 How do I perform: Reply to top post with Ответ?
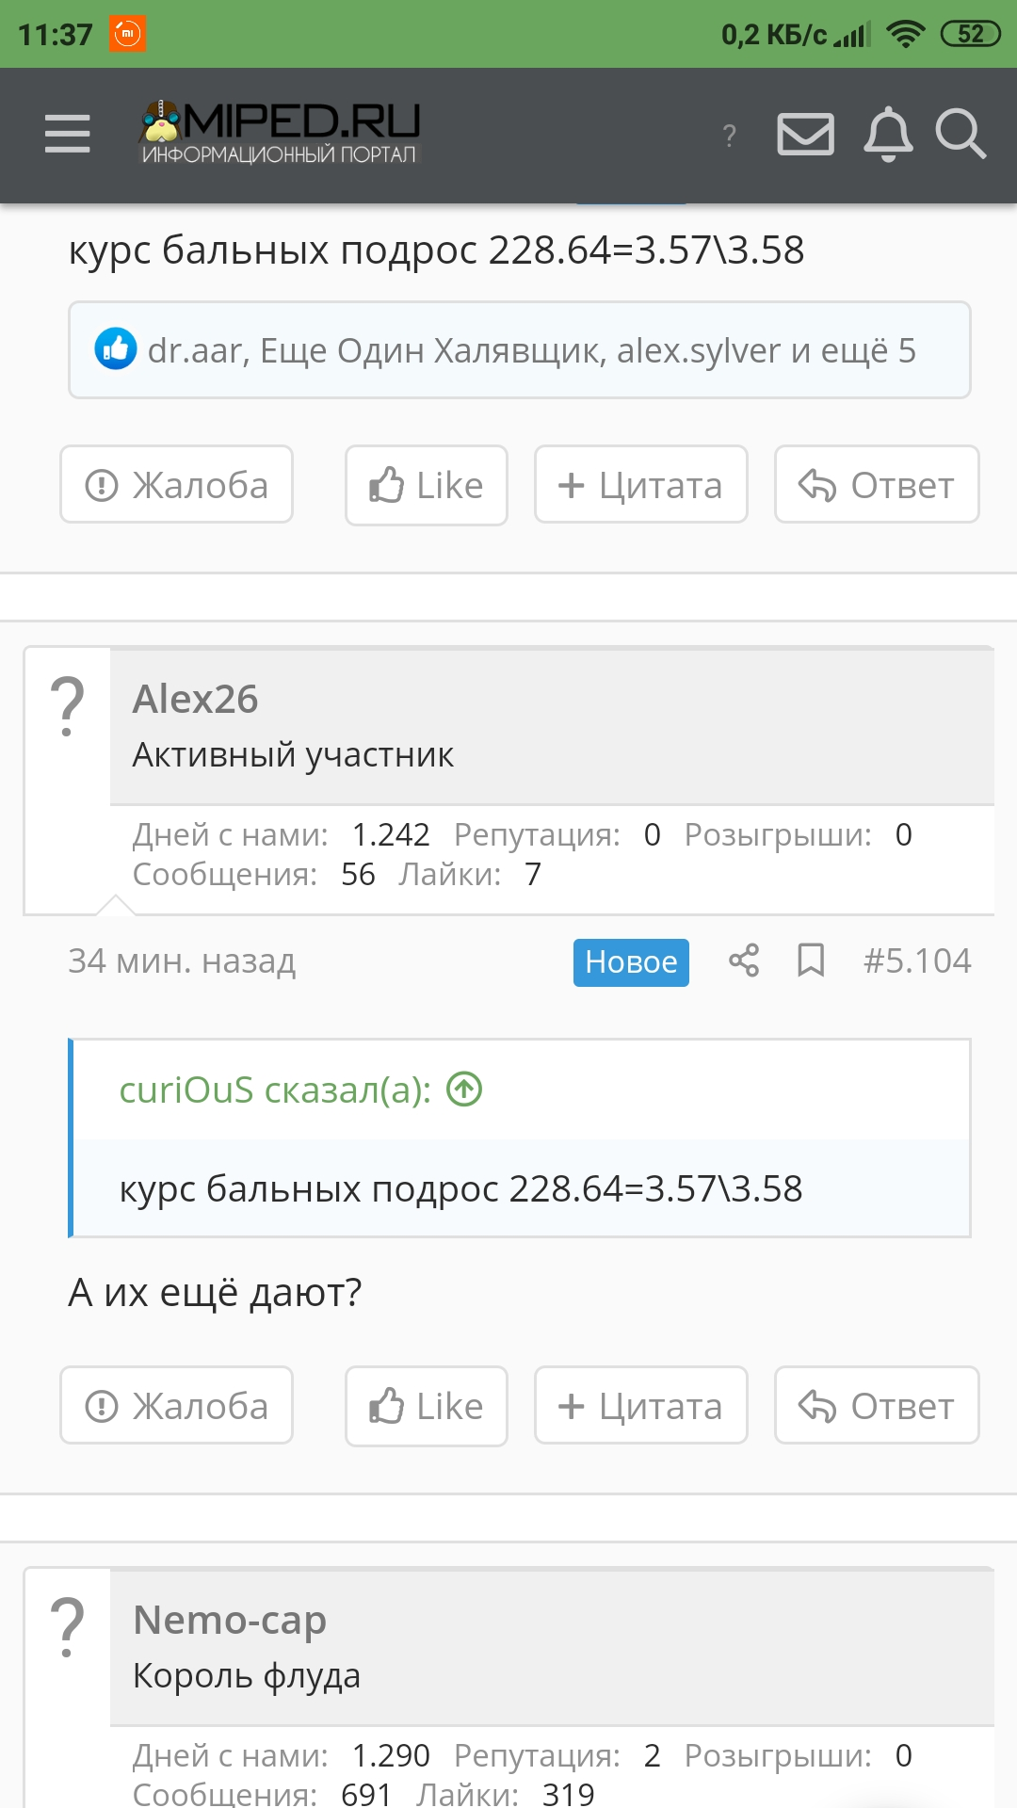point(877,484)
